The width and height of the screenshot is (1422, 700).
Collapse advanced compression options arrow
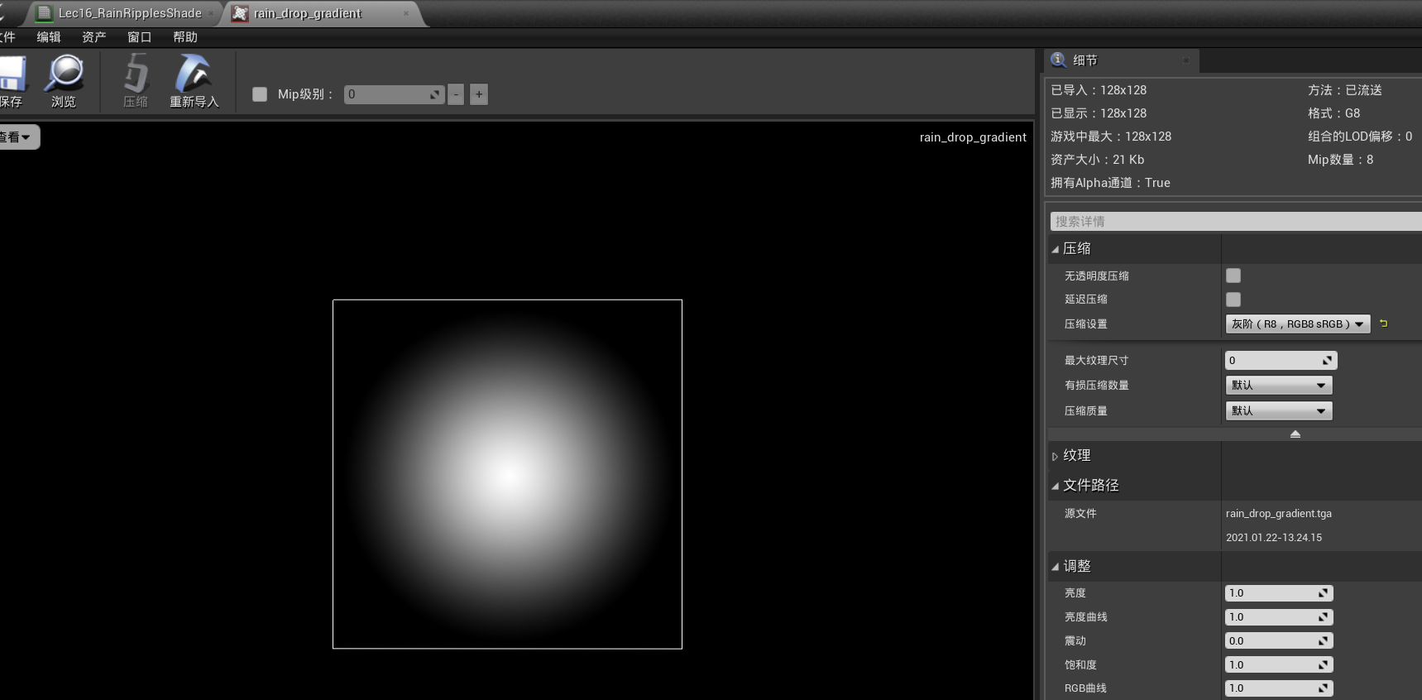[x=1295, y=434]
